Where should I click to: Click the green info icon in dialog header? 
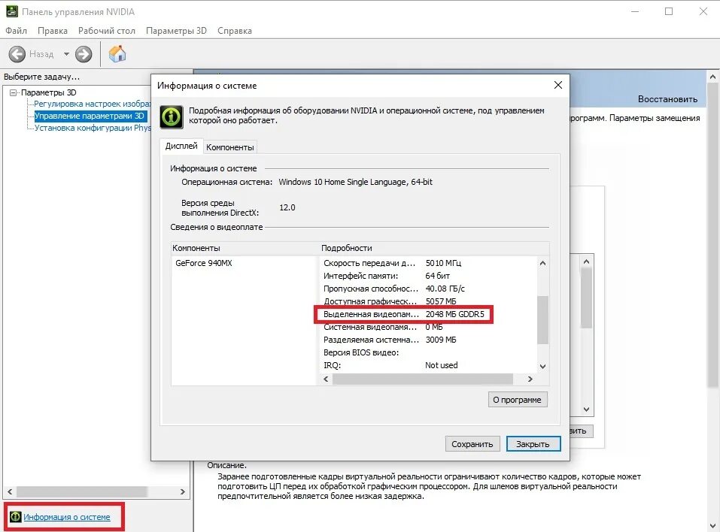172,116
